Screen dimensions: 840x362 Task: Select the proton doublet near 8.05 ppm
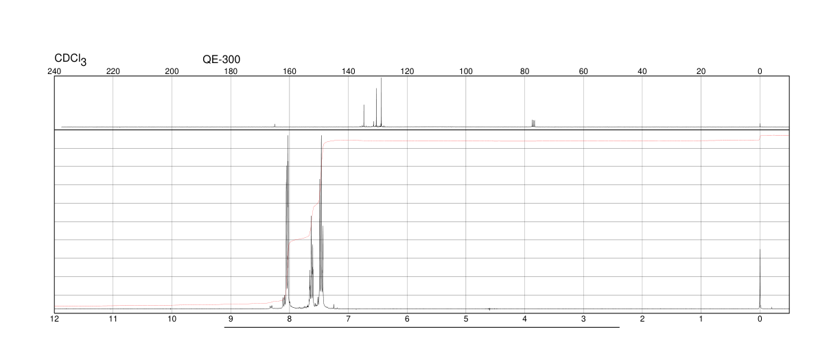288,221
